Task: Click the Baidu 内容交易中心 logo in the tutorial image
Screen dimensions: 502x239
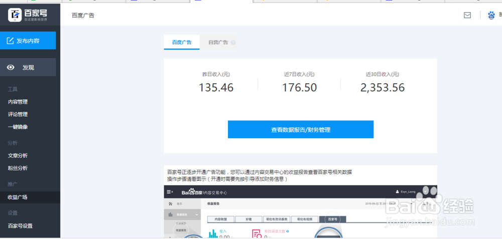Action: [205, 193]
